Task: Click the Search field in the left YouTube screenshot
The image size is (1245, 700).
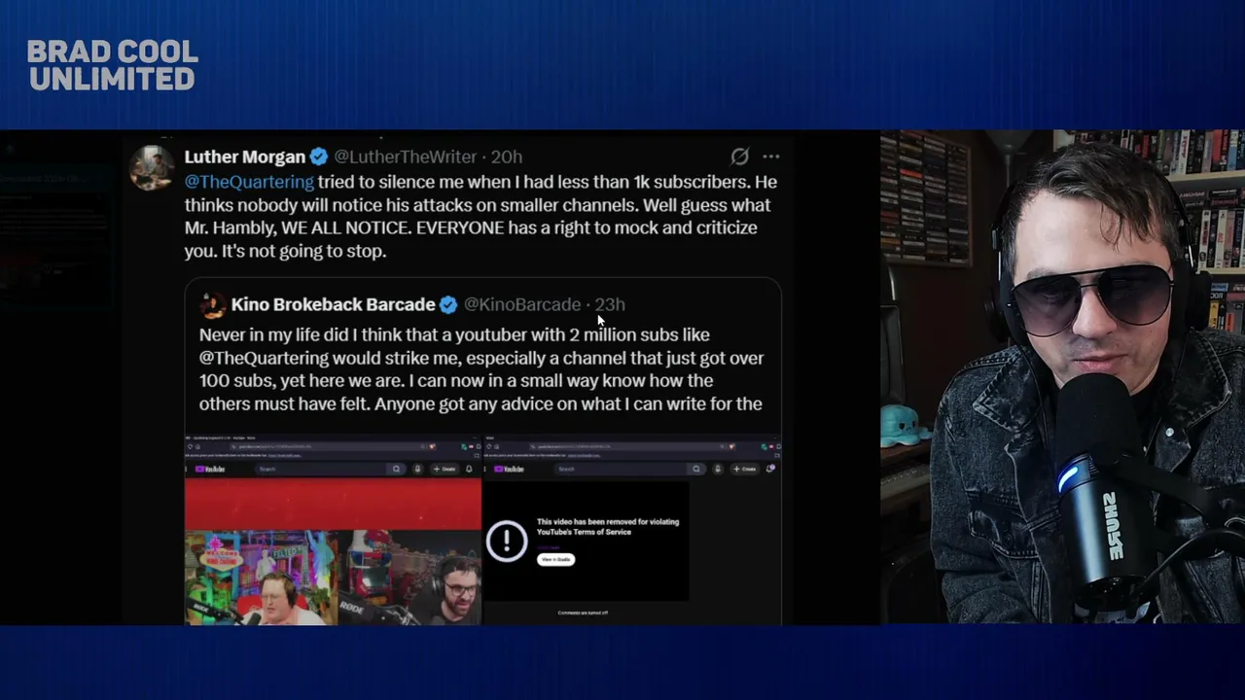Action: [321, 469]
